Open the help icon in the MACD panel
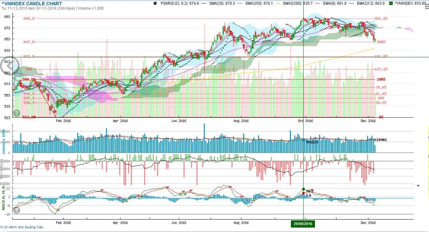The width and height of the screenshot is (429, 232). [x=16, y=210]
